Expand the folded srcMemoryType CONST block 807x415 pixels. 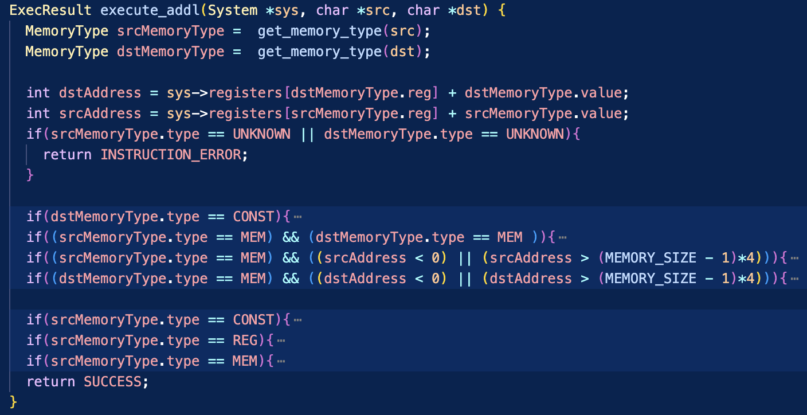tap(297, 320)
